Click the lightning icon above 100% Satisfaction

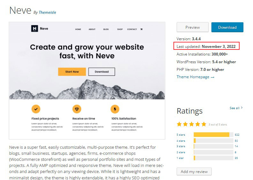coord(115,109)
